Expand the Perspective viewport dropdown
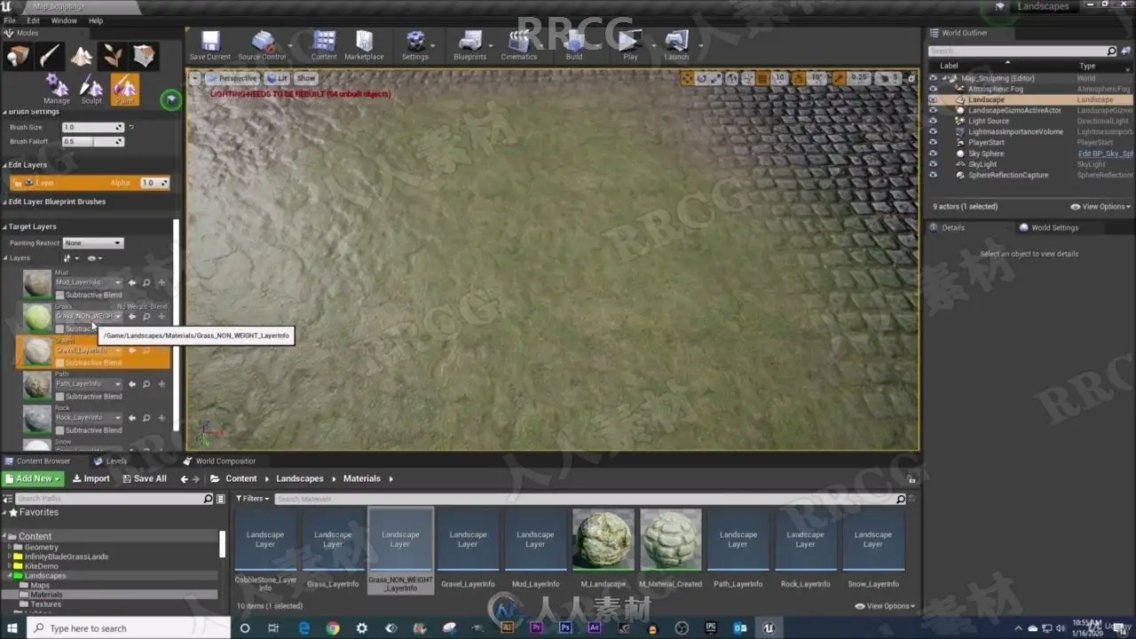The width and height of the screenshot is (1136, 639). (232, 78)
